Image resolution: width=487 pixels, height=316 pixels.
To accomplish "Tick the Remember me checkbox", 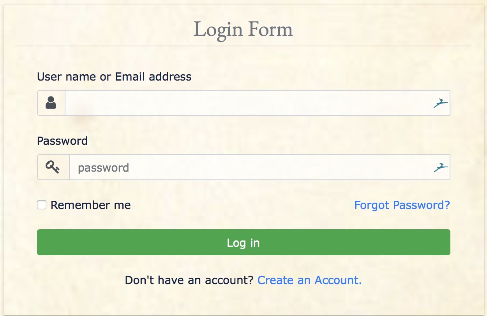I will [x=42, y=205].
